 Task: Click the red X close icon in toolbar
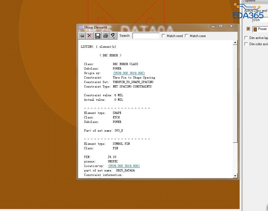89,36
